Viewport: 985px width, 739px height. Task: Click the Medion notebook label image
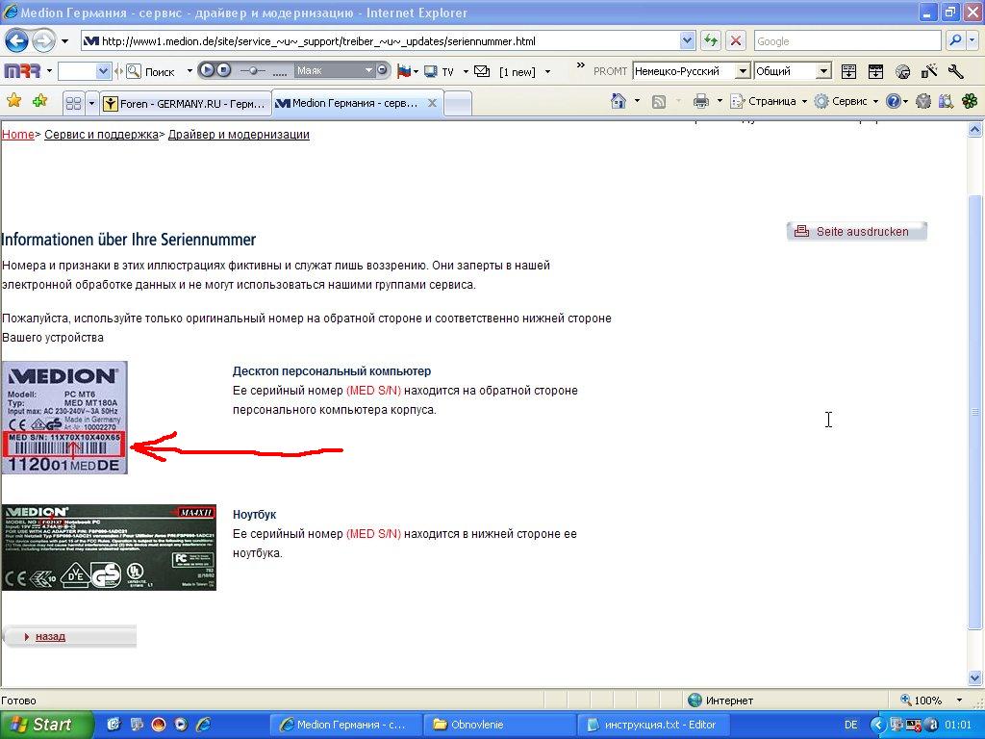[109, 548]
